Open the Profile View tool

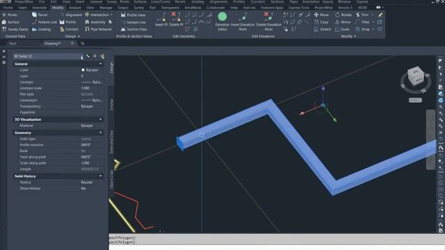tap(133, 15)
